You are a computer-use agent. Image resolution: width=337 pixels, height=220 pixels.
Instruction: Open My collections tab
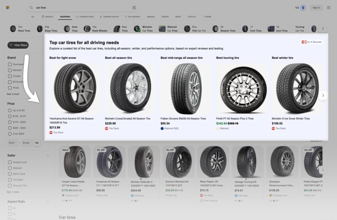pos(132,17)
